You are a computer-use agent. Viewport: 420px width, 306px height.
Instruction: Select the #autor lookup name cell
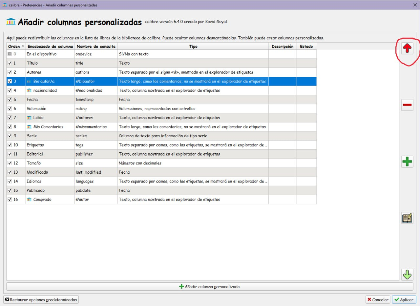click(x=96, y=200)
